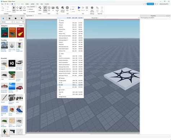This screenshot has height=140, width=171.
Task: Open the PLUGINS ribbon tab
Action: (x=47, y=4)
